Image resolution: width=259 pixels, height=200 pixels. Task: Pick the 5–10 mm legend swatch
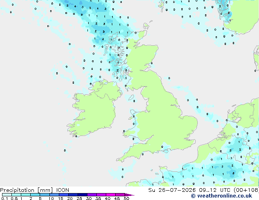pos(45,195)
